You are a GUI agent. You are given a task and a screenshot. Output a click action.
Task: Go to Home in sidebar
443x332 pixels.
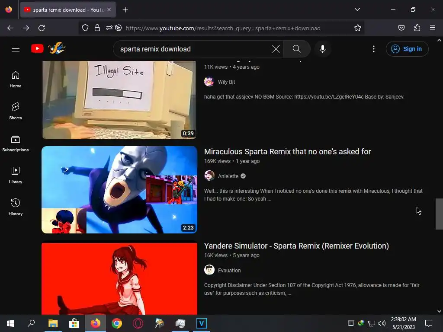pos(16,80)
